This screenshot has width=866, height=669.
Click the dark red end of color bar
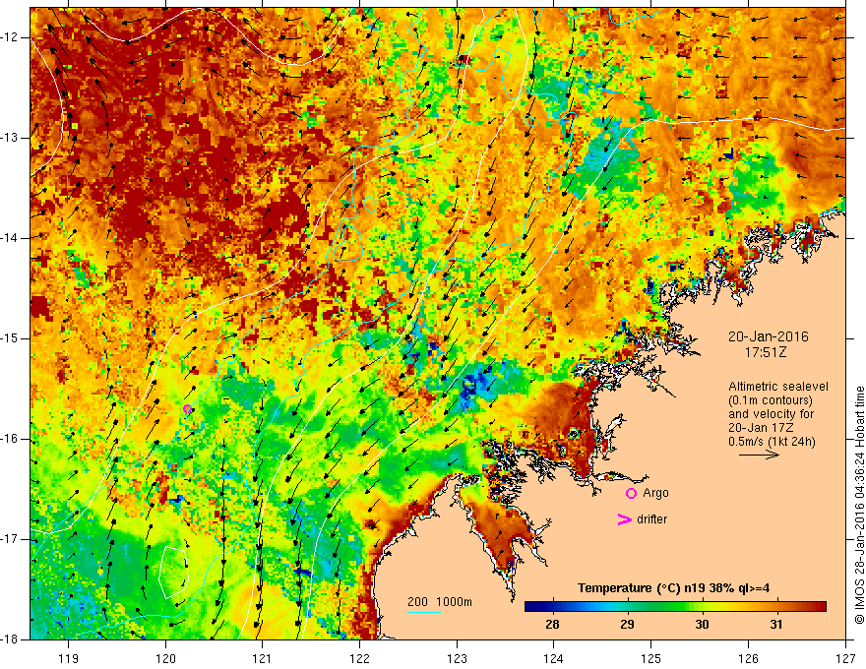820,607
